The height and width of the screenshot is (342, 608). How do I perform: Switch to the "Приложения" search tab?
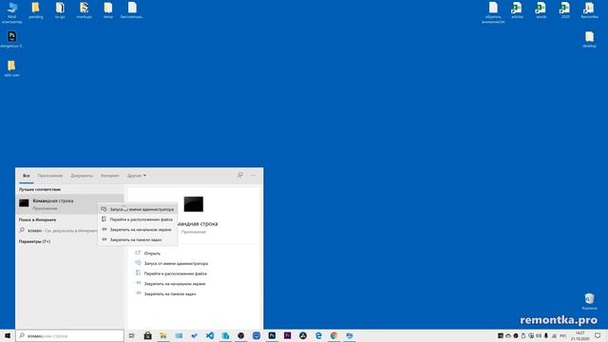50,176
